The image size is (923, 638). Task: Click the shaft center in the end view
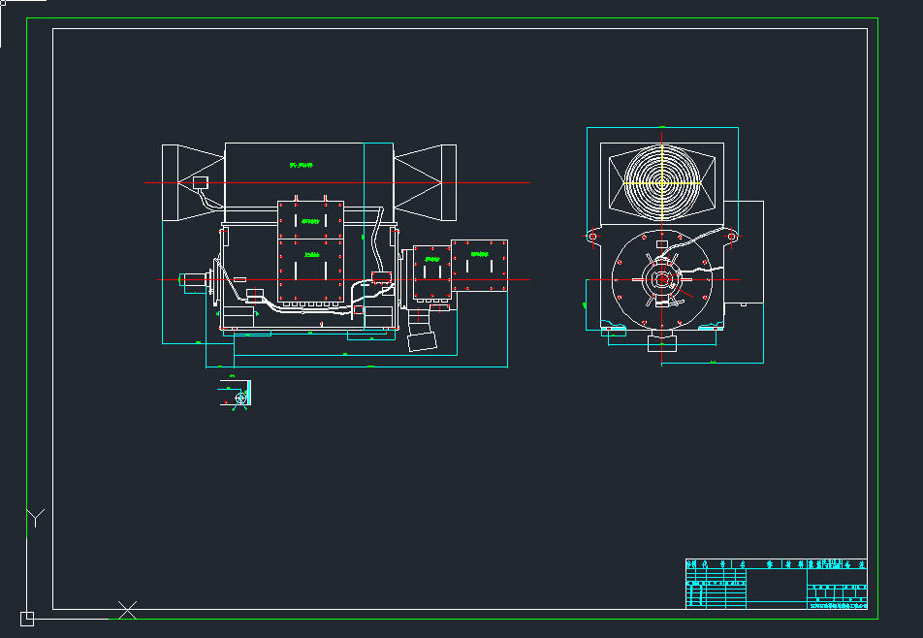pos(662,280)
